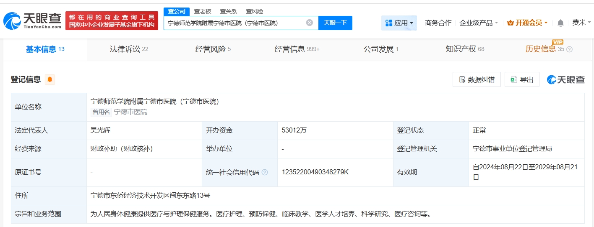
Task: Expand the 企业级产品 dropdown
Action: pyautogui.click(x=479, y=23)
